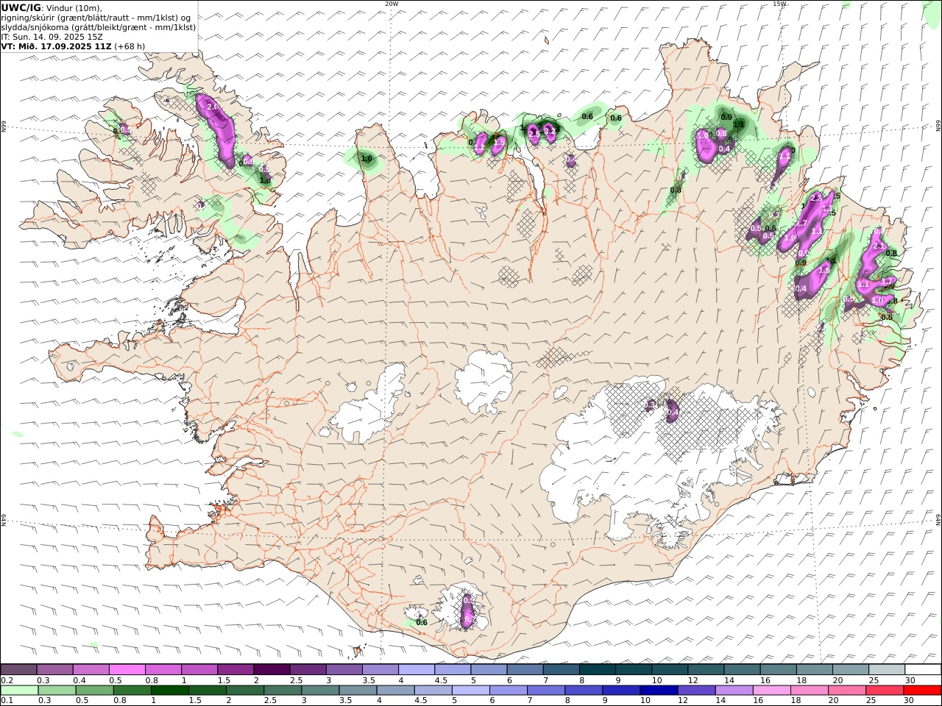Click the palest green bottom-row swatch labeled 0.1
This screenshot has height=706, width=942.
click(x=19, y=690)
